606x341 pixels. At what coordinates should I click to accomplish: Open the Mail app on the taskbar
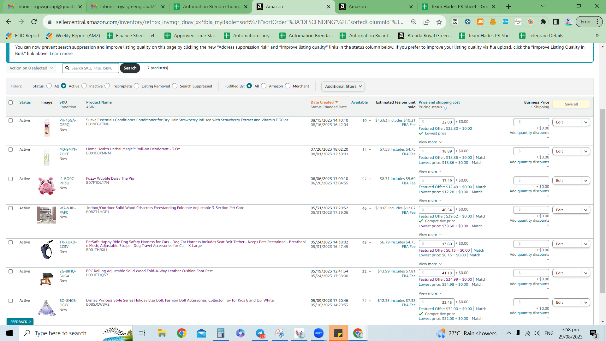201,333
